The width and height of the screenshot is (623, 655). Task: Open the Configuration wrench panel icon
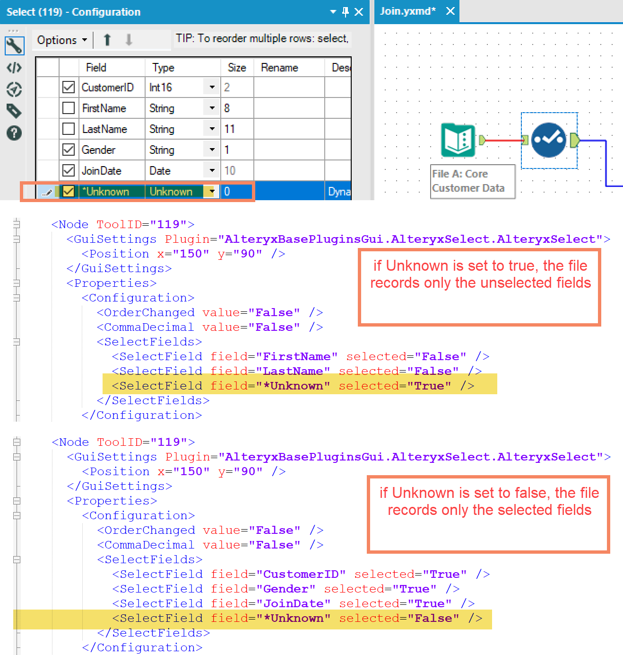pos(14,46)
